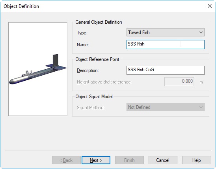Click the Next button

[x=96, y=160]
